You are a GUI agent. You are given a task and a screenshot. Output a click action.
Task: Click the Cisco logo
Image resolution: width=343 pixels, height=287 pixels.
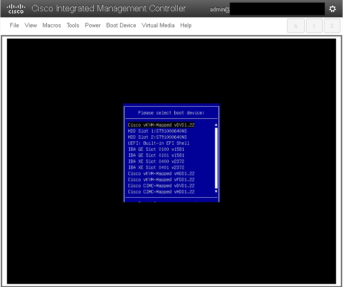point(16,9)
